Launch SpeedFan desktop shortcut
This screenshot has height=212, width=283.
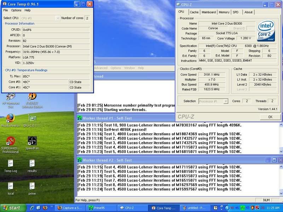[x=32, y=143]
